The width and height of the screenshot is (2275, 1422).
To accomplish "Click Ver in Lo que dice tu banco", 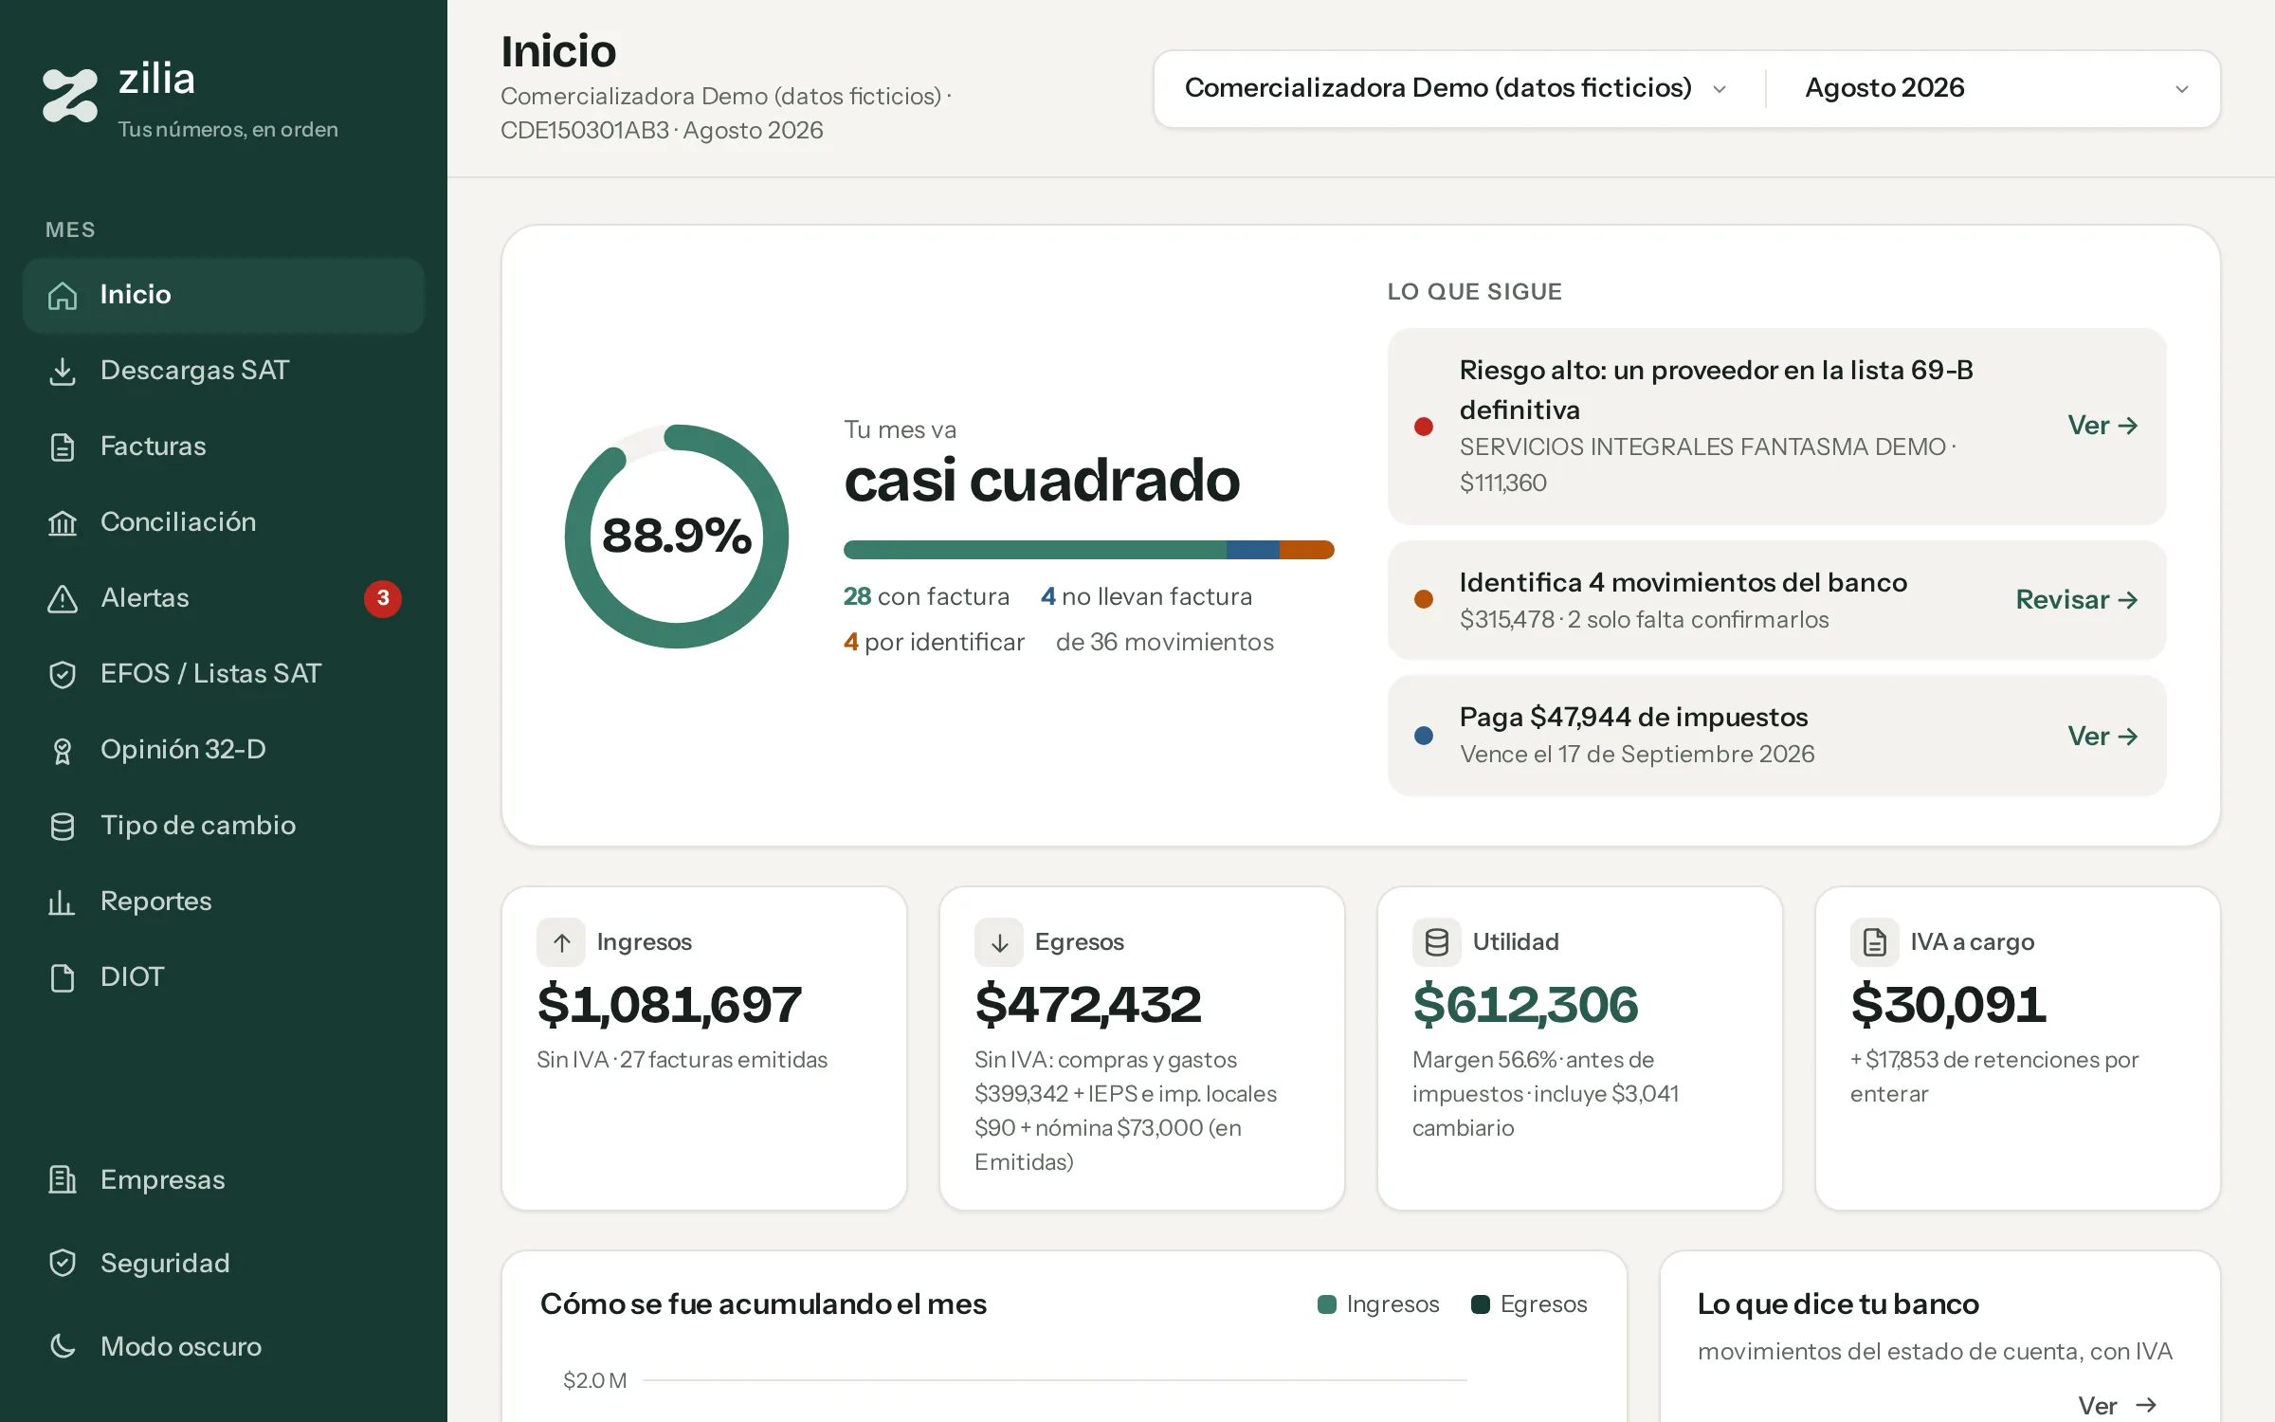I will tap(2118, 1405).
